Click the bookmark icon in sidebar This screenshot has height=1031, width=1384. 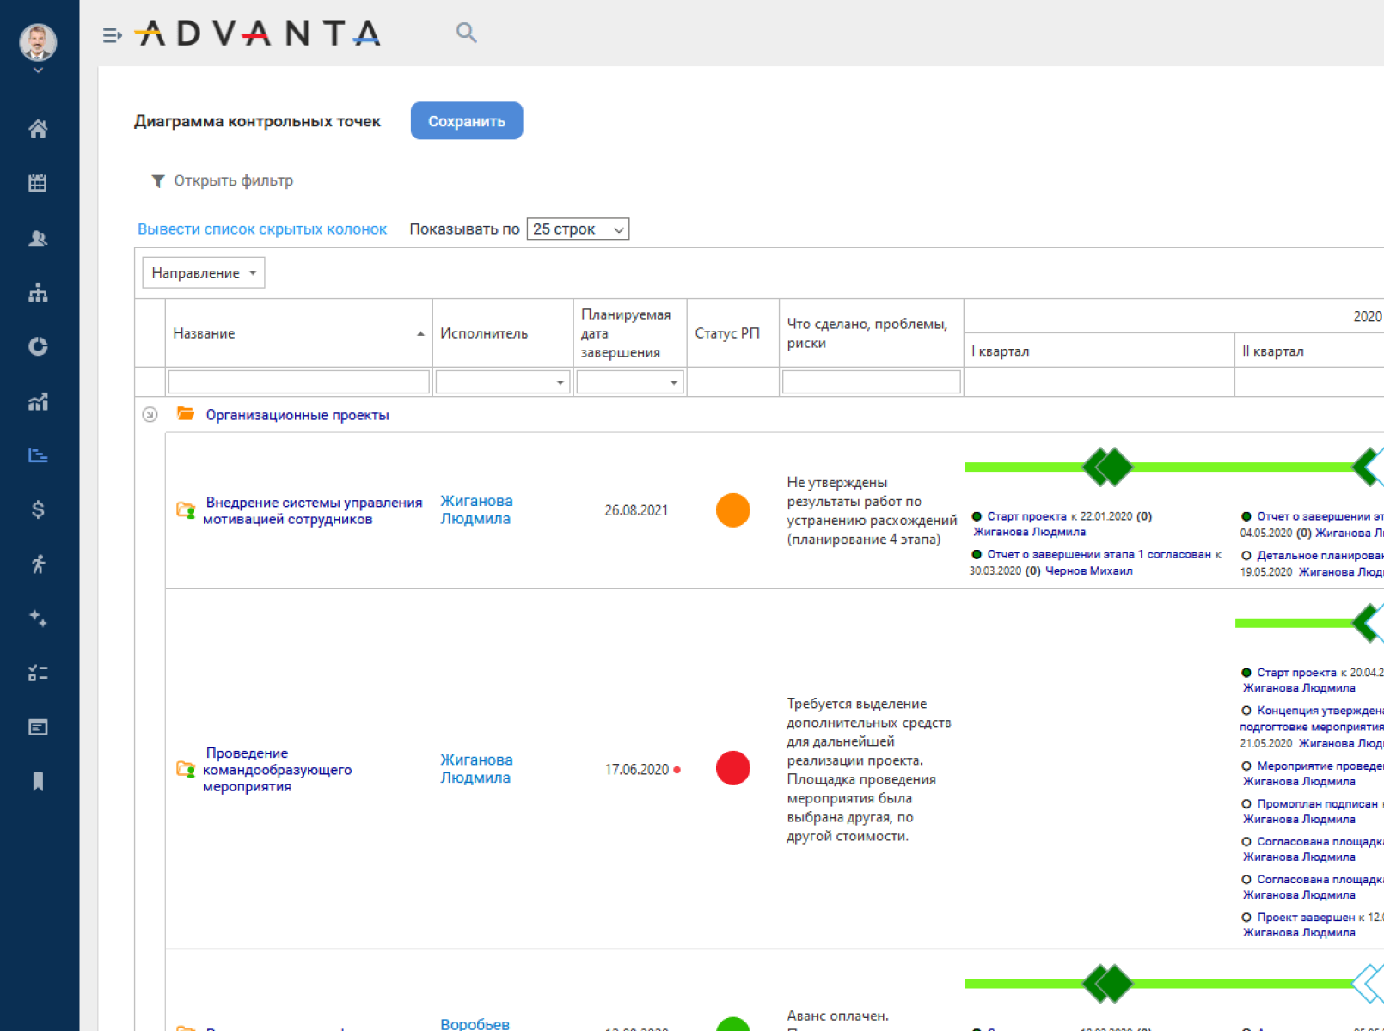(38, 781)
